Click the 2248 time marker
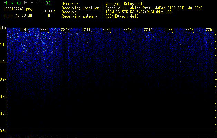 tap(169, 30)
